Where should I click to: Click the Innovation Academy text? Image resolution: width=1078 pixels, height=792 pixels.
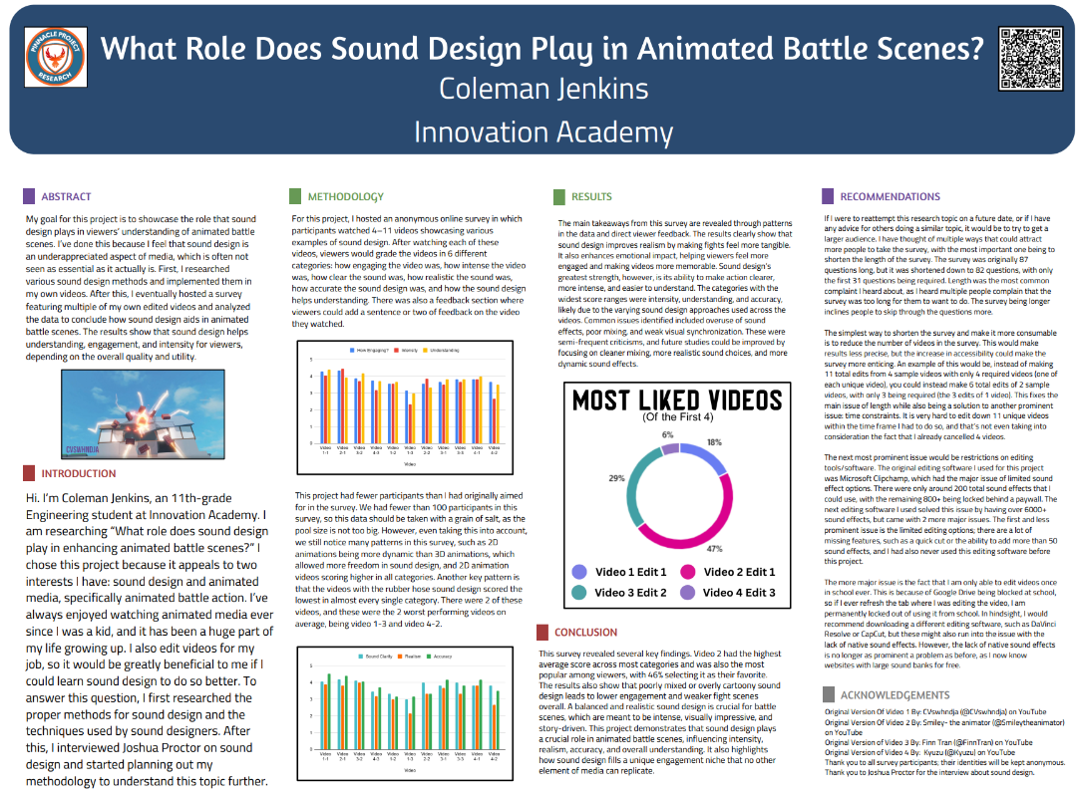pos(543,132)
